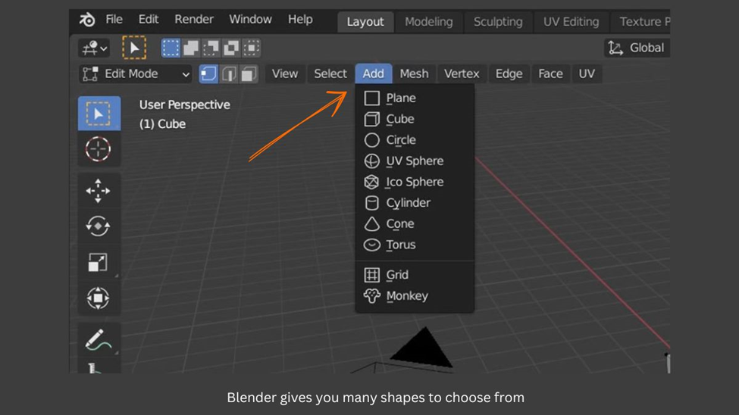Enable Face select mode

[249, 74]
